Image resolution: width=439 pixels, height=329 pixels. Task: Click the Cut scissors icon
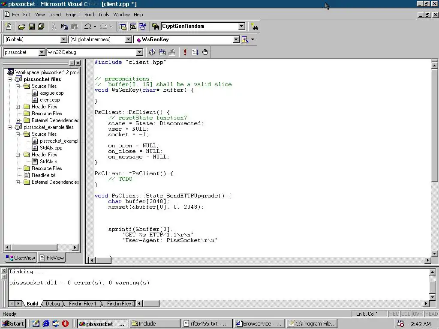click(x=54, y=26)
